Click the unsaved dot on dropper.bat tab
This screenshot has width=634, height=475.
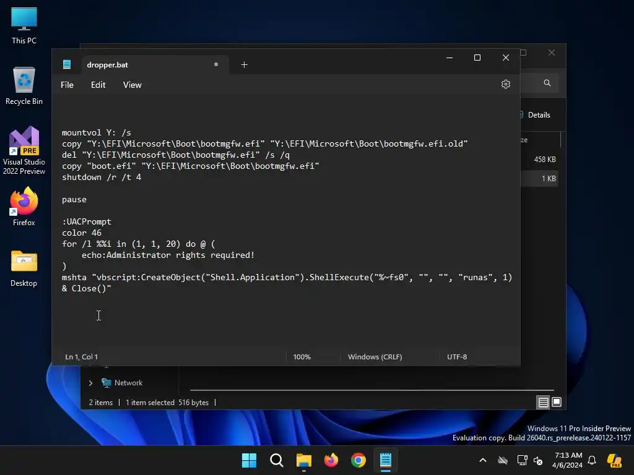[216, 64]
